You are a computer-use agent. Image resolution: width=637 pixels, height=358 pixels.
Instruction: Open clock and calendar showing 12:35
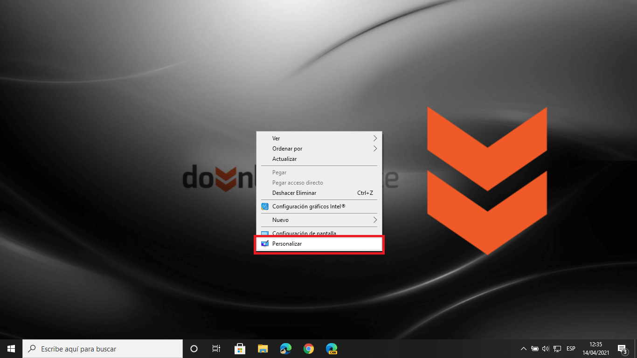click(595, 349)
